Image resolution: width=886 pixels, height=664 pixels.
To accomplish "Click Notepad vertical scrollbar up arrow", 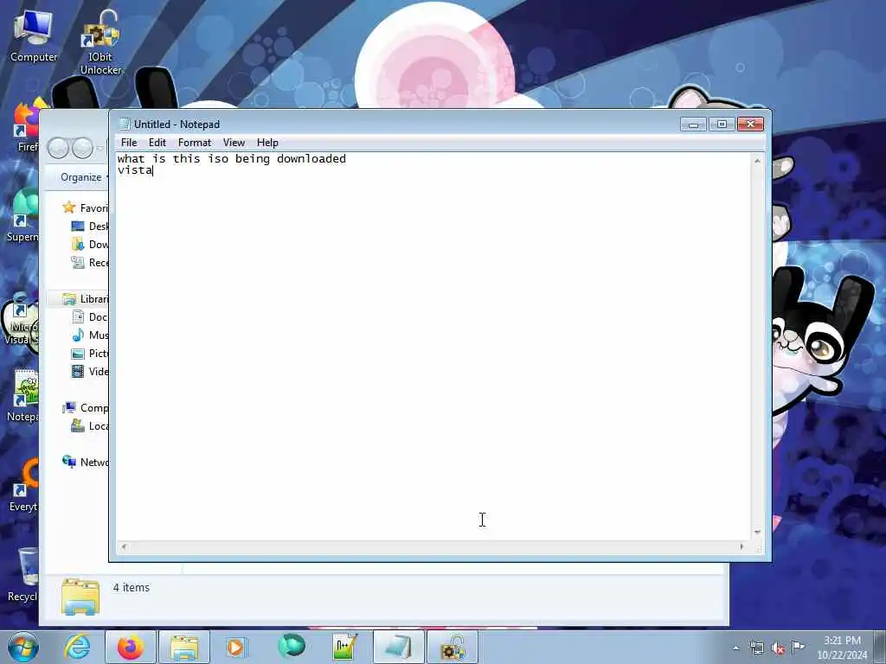I will pos(757,161).
